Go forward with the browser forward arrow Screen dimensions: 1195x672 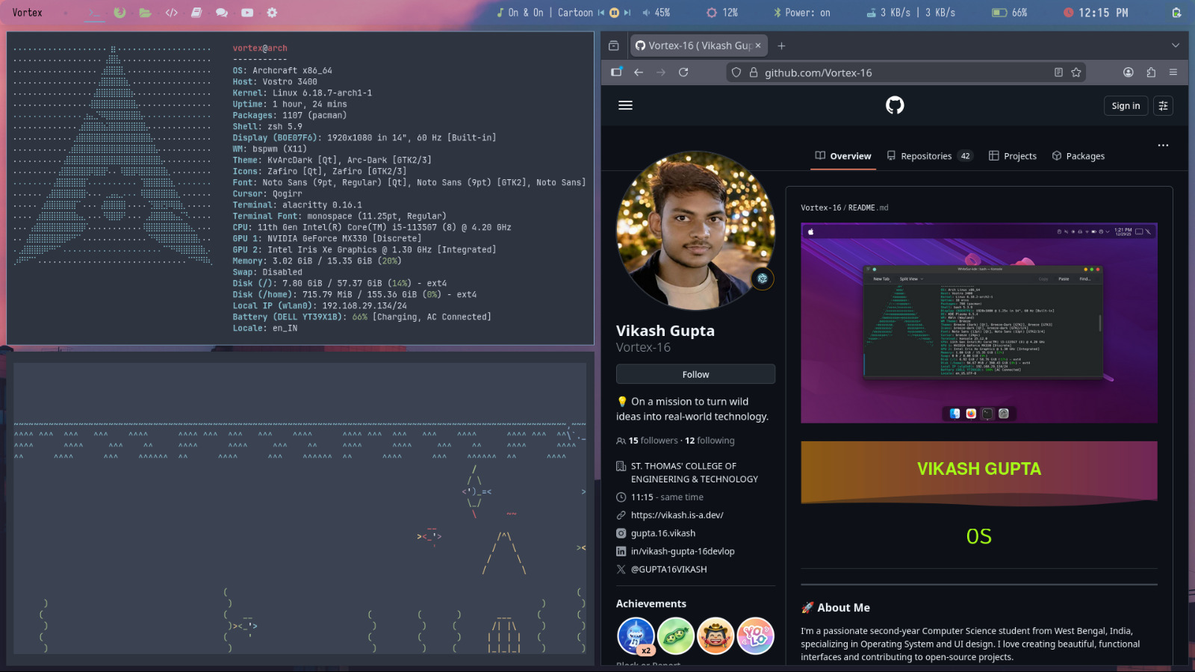tap(661, 72)
